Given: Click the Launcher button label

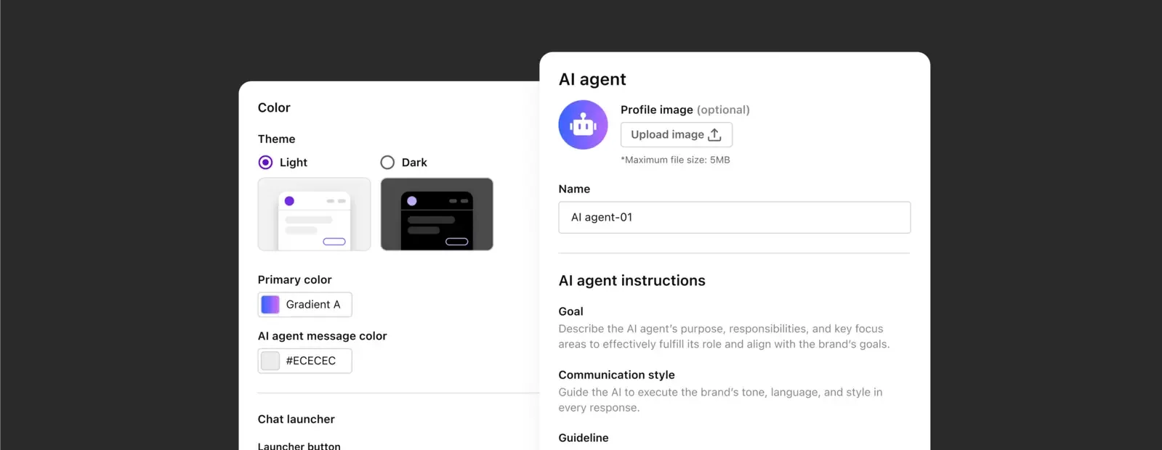Looking at the screenshot, I should 299,446.
